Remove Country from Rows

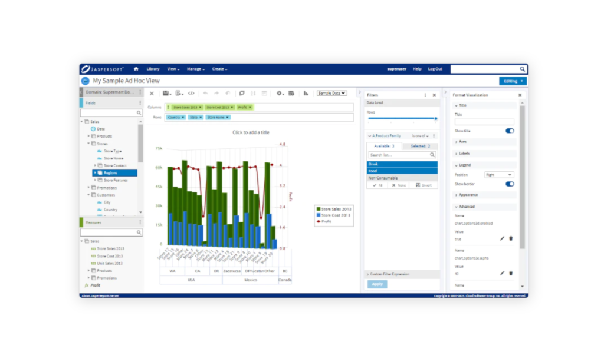(183, 117)
